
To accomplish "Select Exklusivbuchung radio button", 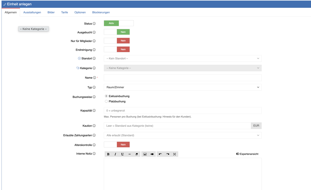I will pos(106,96).
